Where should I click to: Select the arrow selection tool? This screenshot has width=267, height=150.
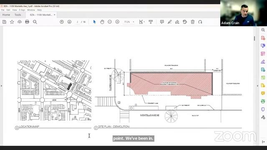[x=95, y=22]
